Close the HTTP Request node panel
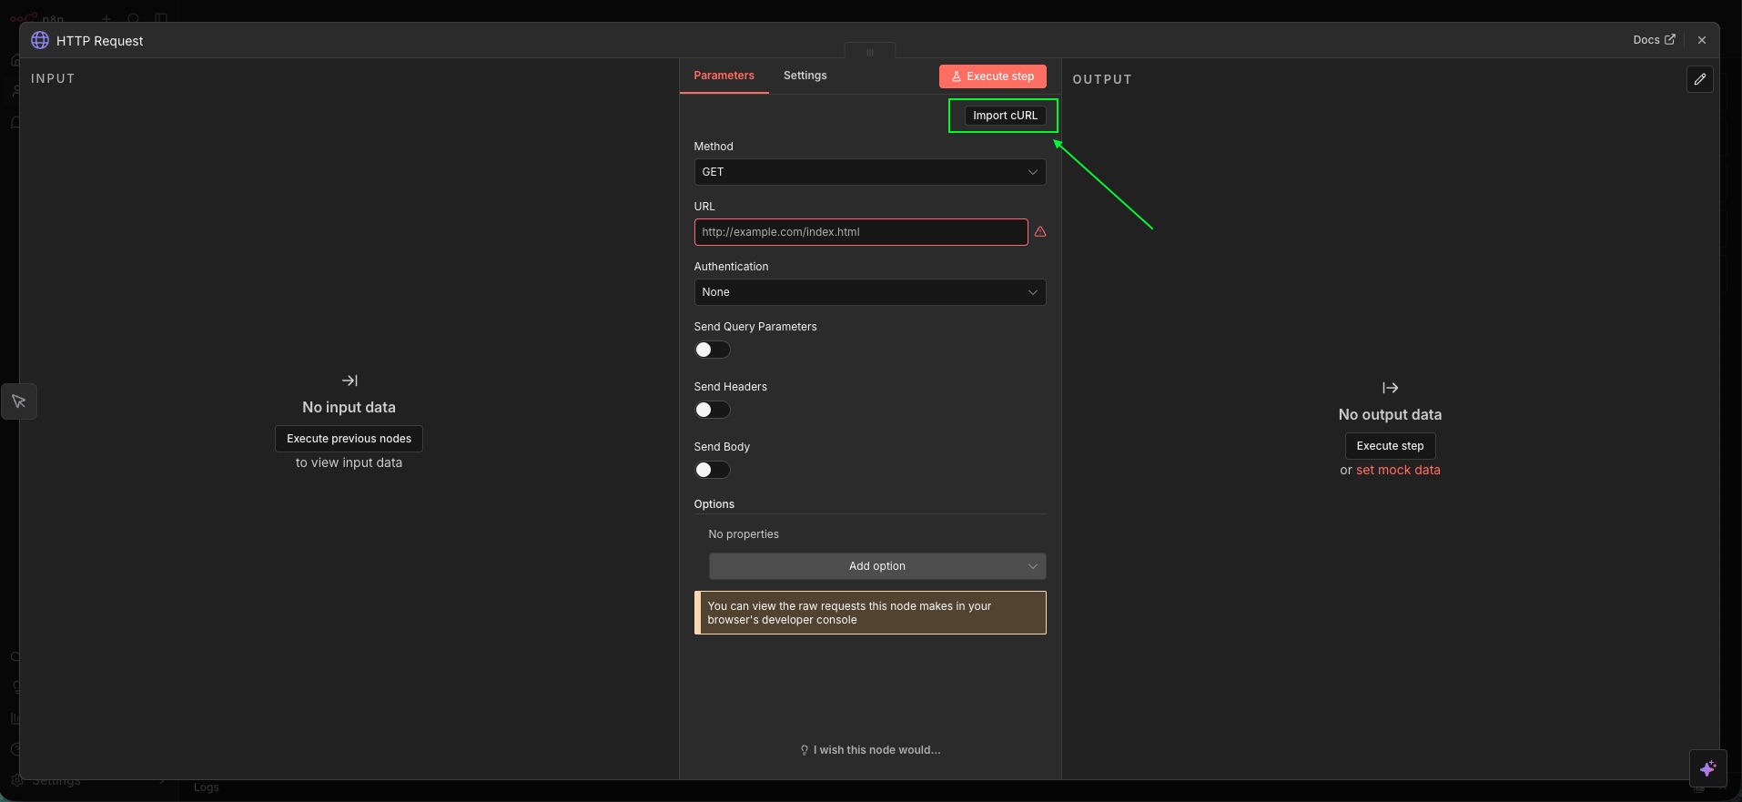The width and height of the screenshot is (1742, 802). (1701, 40)
